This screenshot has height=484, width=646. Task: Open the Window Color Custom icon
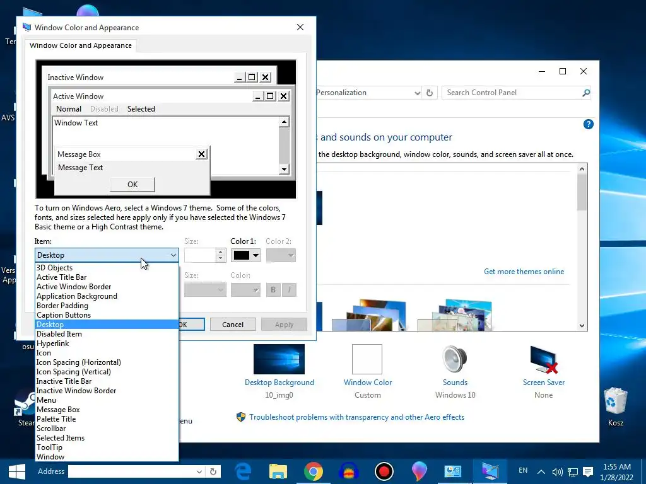(367, 359)
